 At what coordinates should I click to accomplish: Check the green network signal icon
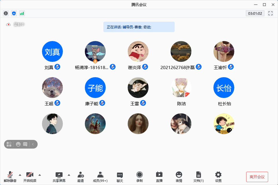point(22,13)
